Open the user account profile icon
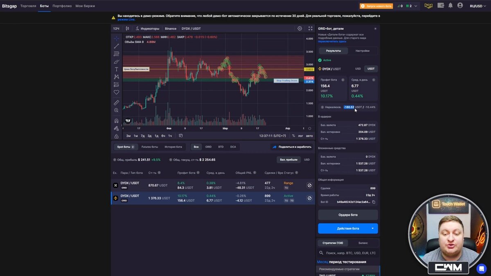The image size is (491, 276). pyautogui.click(x=460, y=6)
